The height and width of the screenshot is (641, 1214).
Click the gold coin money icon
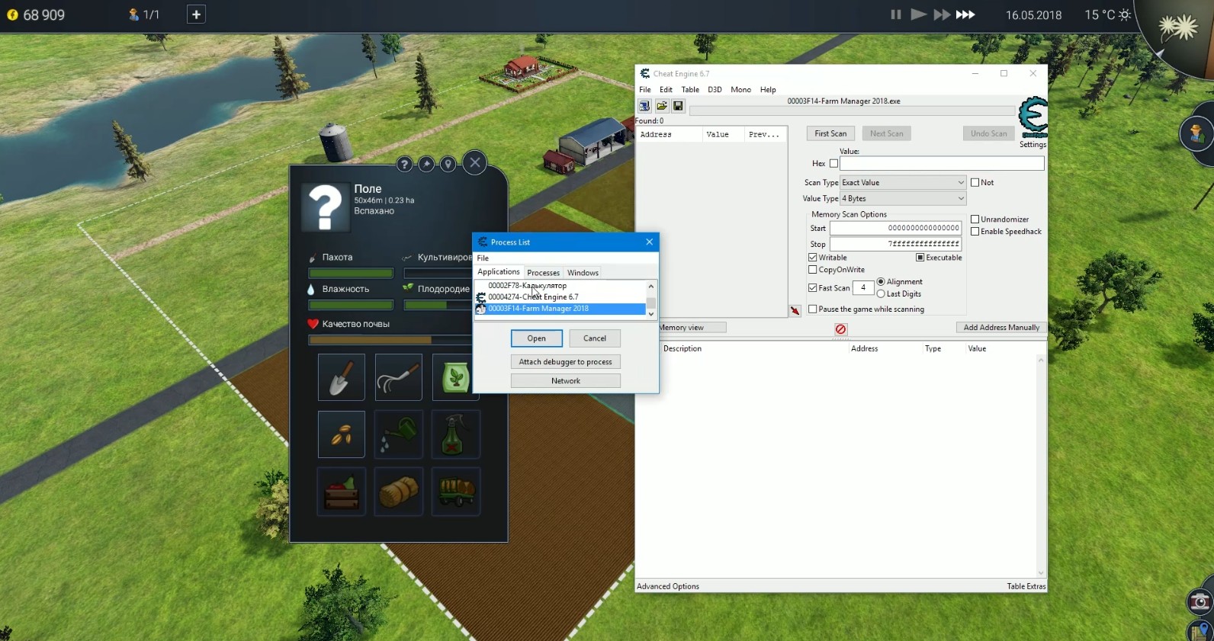point(12,14)
